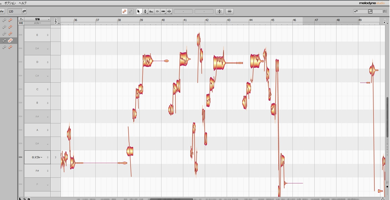Select the B pitch row label
The height and width of the screenshot is (200, 390).
coord(37,103)
